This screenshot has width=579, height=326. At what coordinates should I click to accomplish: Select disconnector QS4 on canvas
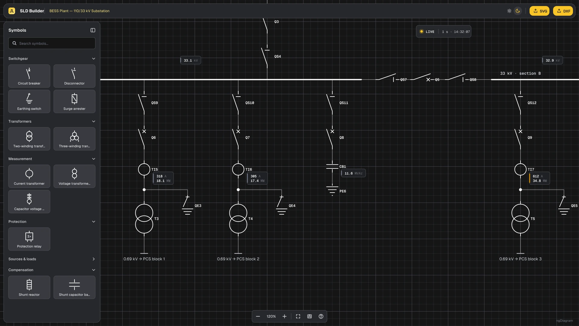[x=266, y=56]
